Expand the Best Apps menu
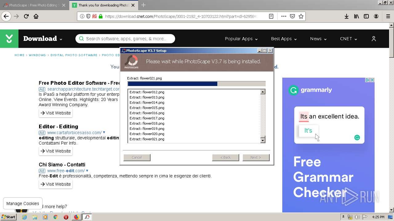This screenshot has height=221, width=394. point(284,39)
